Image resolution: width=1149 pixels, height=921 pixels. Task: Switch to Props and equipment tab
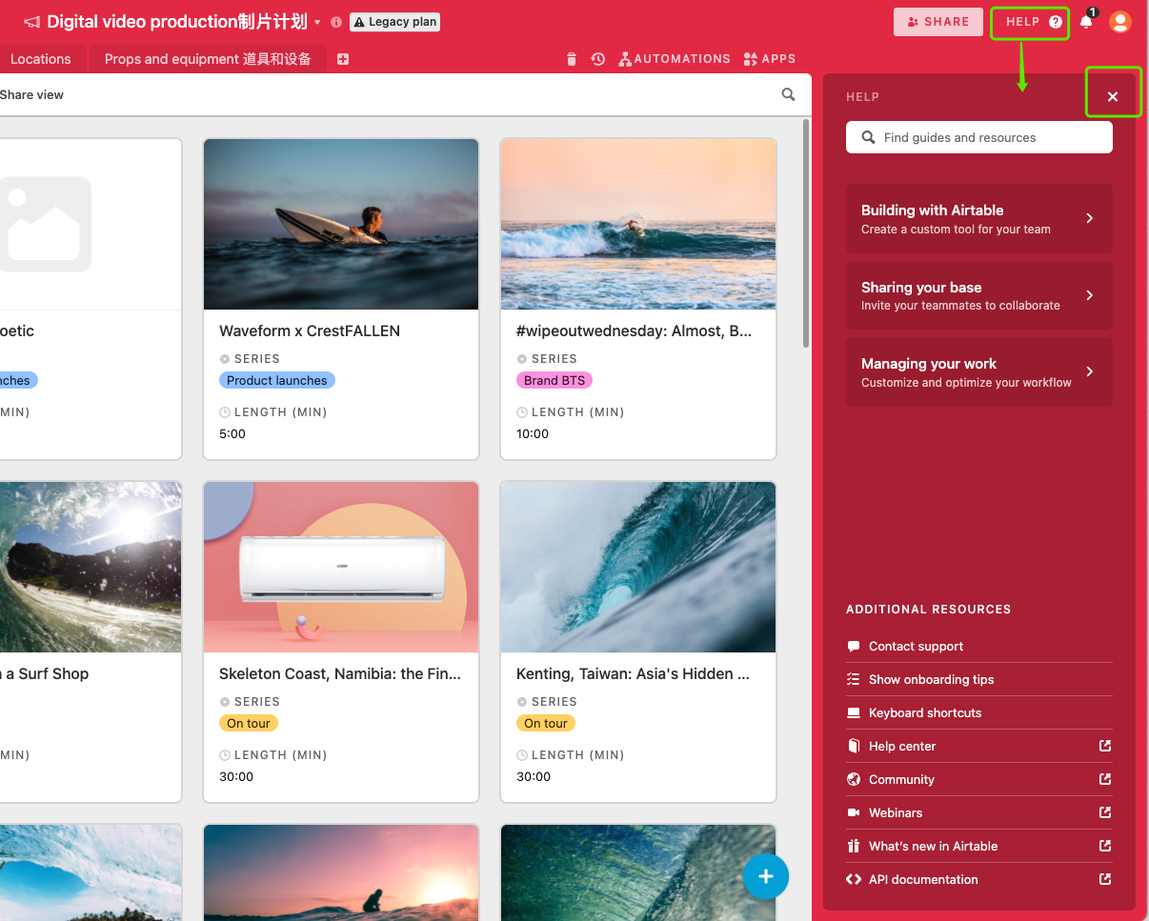point(208,59)
